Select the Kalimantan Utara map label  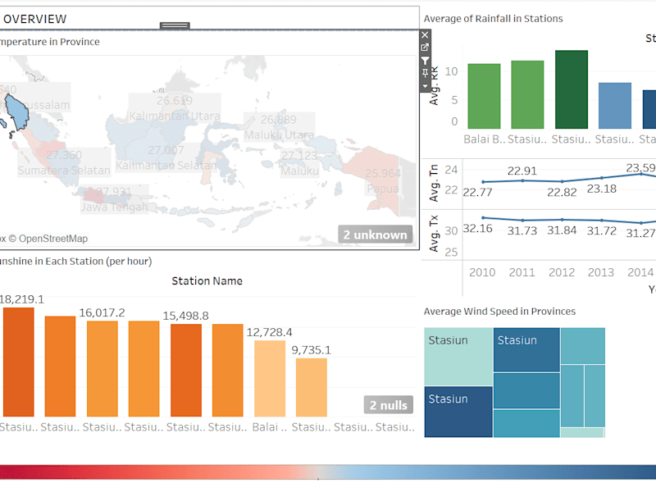(x=175, y=116)
